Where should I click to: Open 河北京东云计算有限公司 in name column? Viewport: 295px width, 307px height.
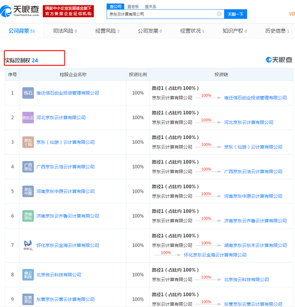pyautogui.click(x=61, y=118)
